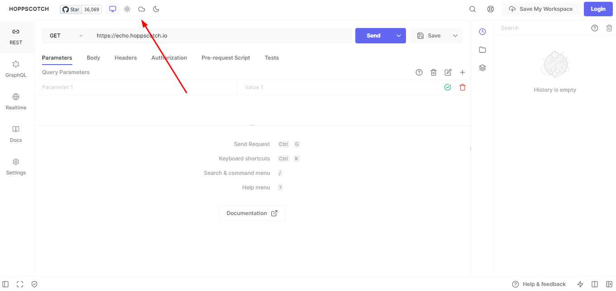Switch to light theme sun icon
The width and height of the screenshot is (616, 291).
coord(127,9)
